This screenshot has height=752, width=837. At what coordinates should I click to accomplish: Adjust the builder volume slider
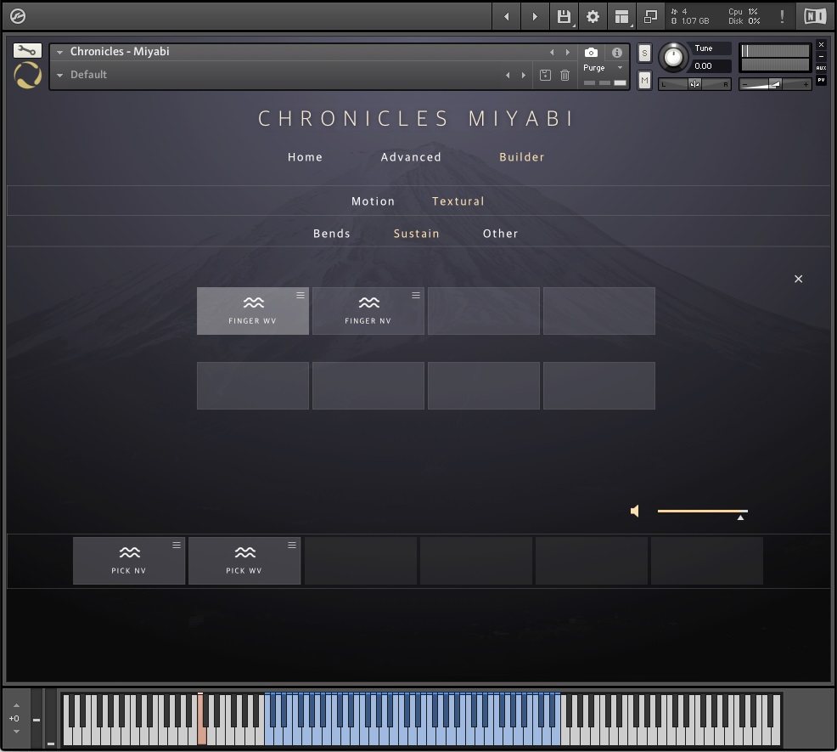point(703,512)
